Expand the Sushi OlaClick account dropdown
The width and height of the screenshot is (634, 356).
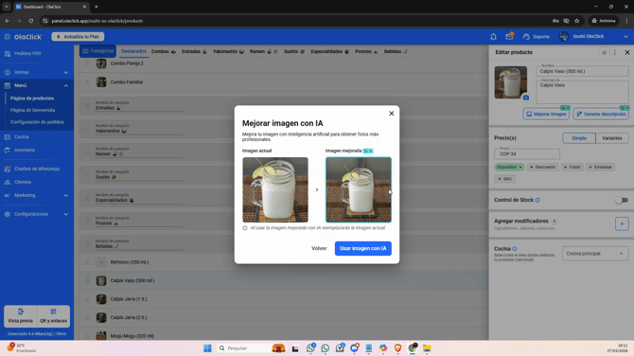click(x=625, y=37)
